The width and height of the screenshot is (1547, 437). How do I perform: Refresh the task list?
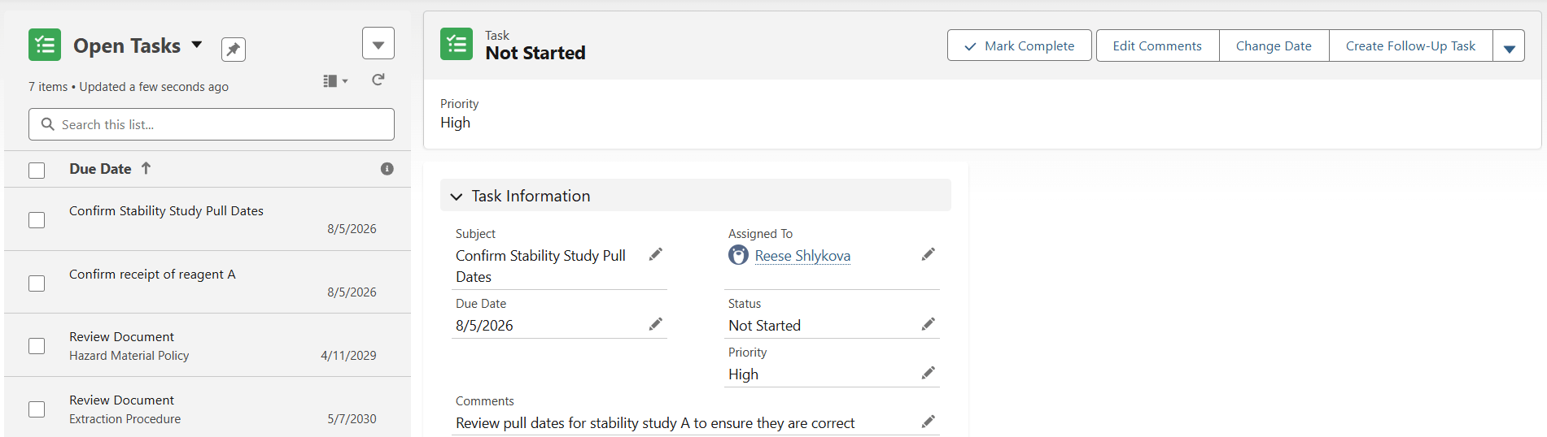(x=378, y=80)
